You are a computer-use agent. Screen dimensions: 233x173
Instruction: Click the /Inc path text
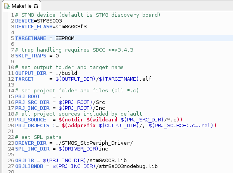tap(99, 108)
